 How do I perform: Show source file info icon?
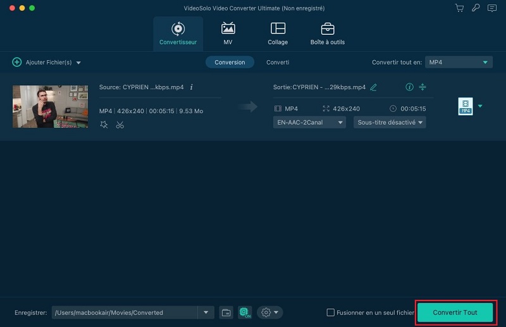pyautogui.click(x=192, y=87)
